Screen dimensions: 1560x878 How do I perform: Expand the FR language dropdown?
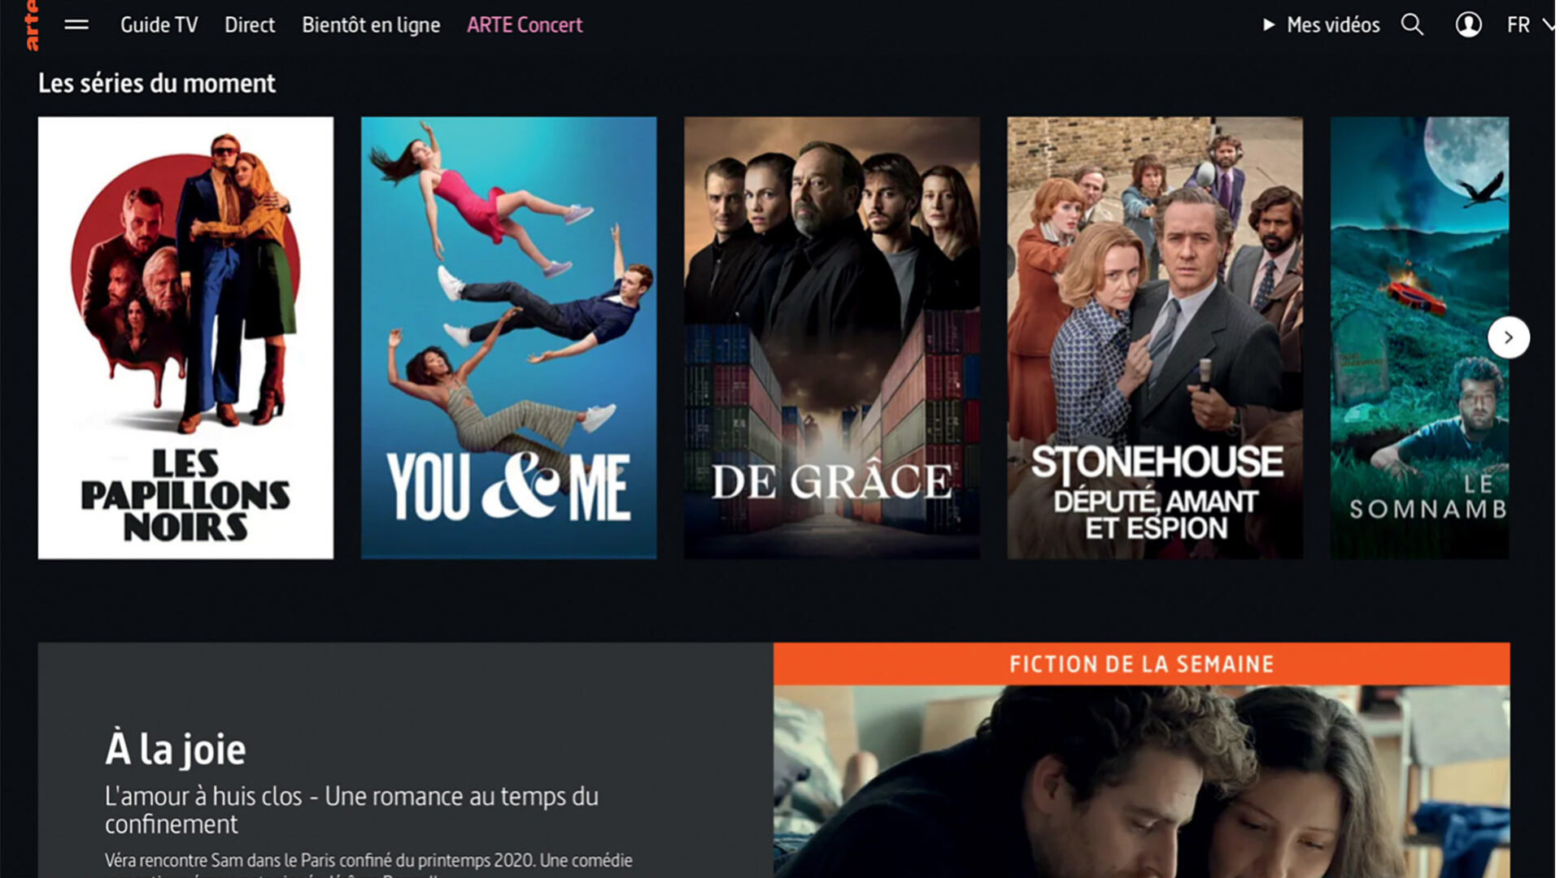(1529, 25)
